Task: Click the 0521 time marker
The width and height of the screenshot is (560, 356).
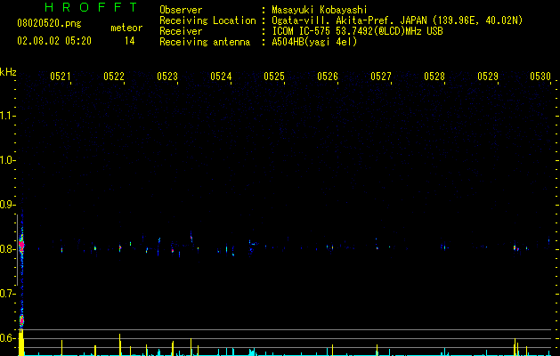Action: [x=60, y=77]
